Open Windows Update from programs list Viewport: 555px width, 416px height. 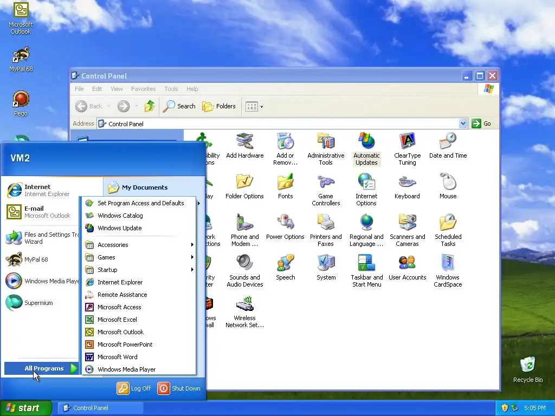click(139, 228)
